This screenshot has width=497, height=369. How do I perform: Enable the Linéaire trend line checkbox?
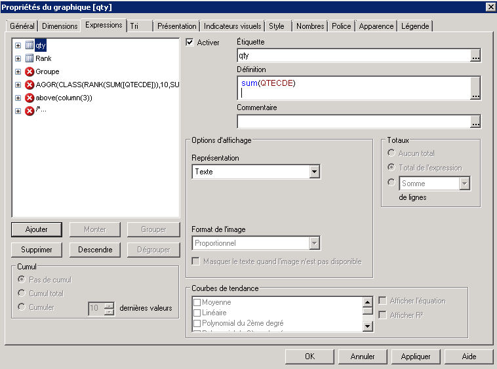click(x=197, y=313)
